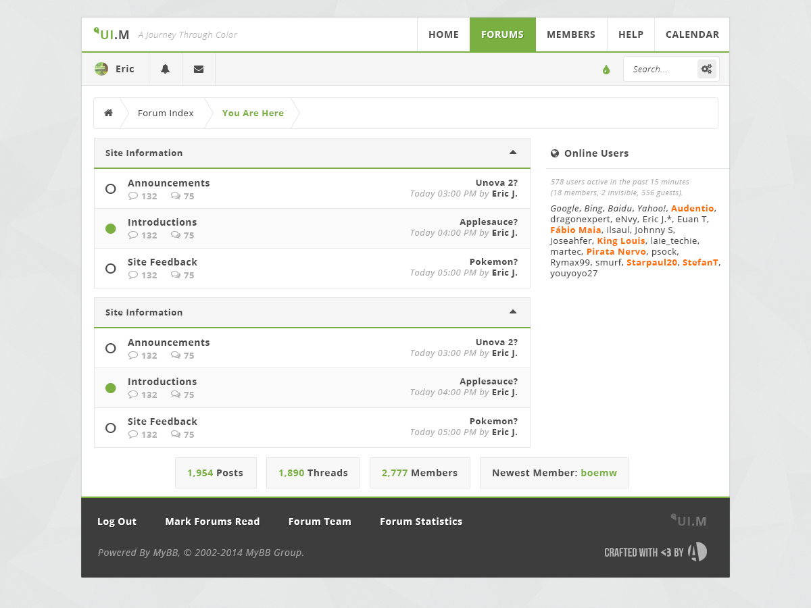811x608 pixels.
Task: Open first Site Feedback forum link
Action: (162, 262)
